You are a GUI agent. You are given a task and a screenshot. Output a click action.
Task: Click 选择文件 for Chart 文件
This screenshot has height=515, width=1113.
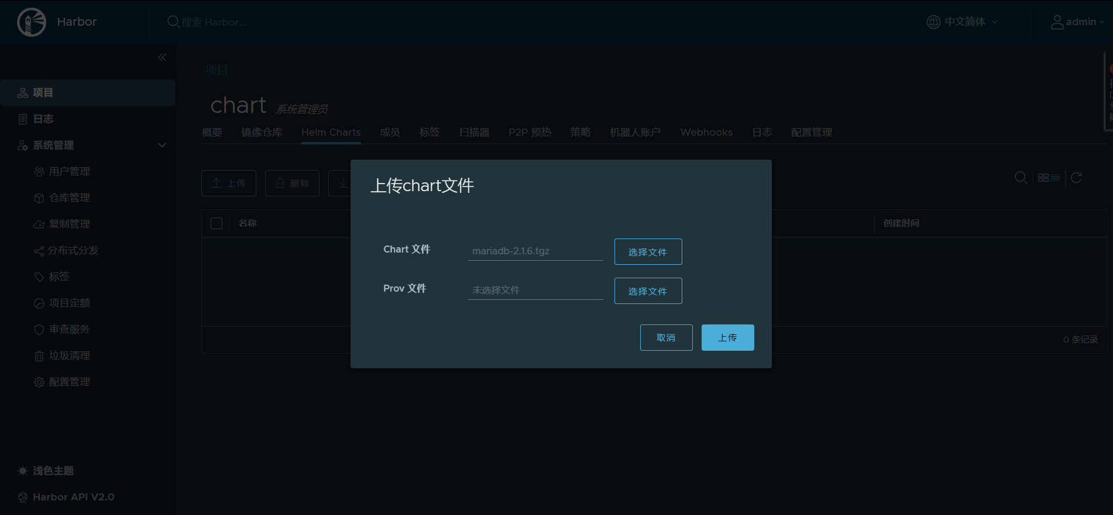(x=648, y=251)
